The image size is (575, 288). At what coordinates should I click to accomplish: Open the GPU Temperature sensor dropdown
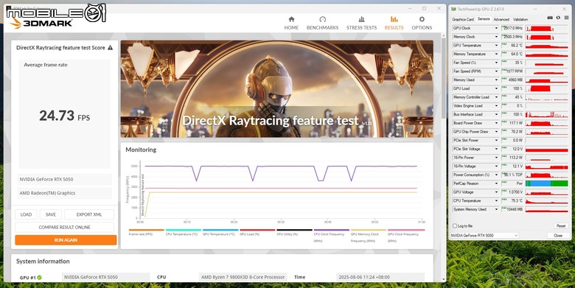(x=497, y=46)
